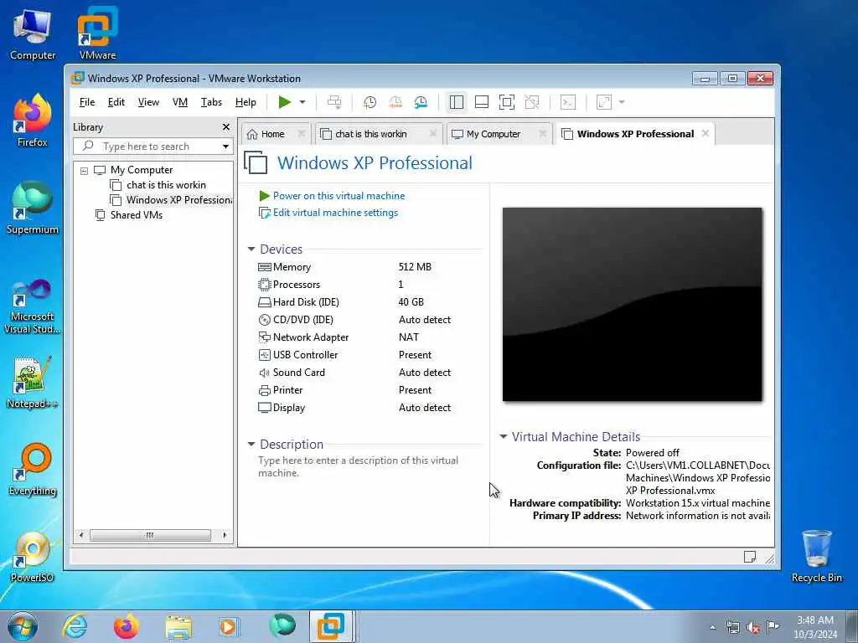Select 'chat is this workin' in library tree
Screen dimensions: 858x643
click(x=167, y=185)
